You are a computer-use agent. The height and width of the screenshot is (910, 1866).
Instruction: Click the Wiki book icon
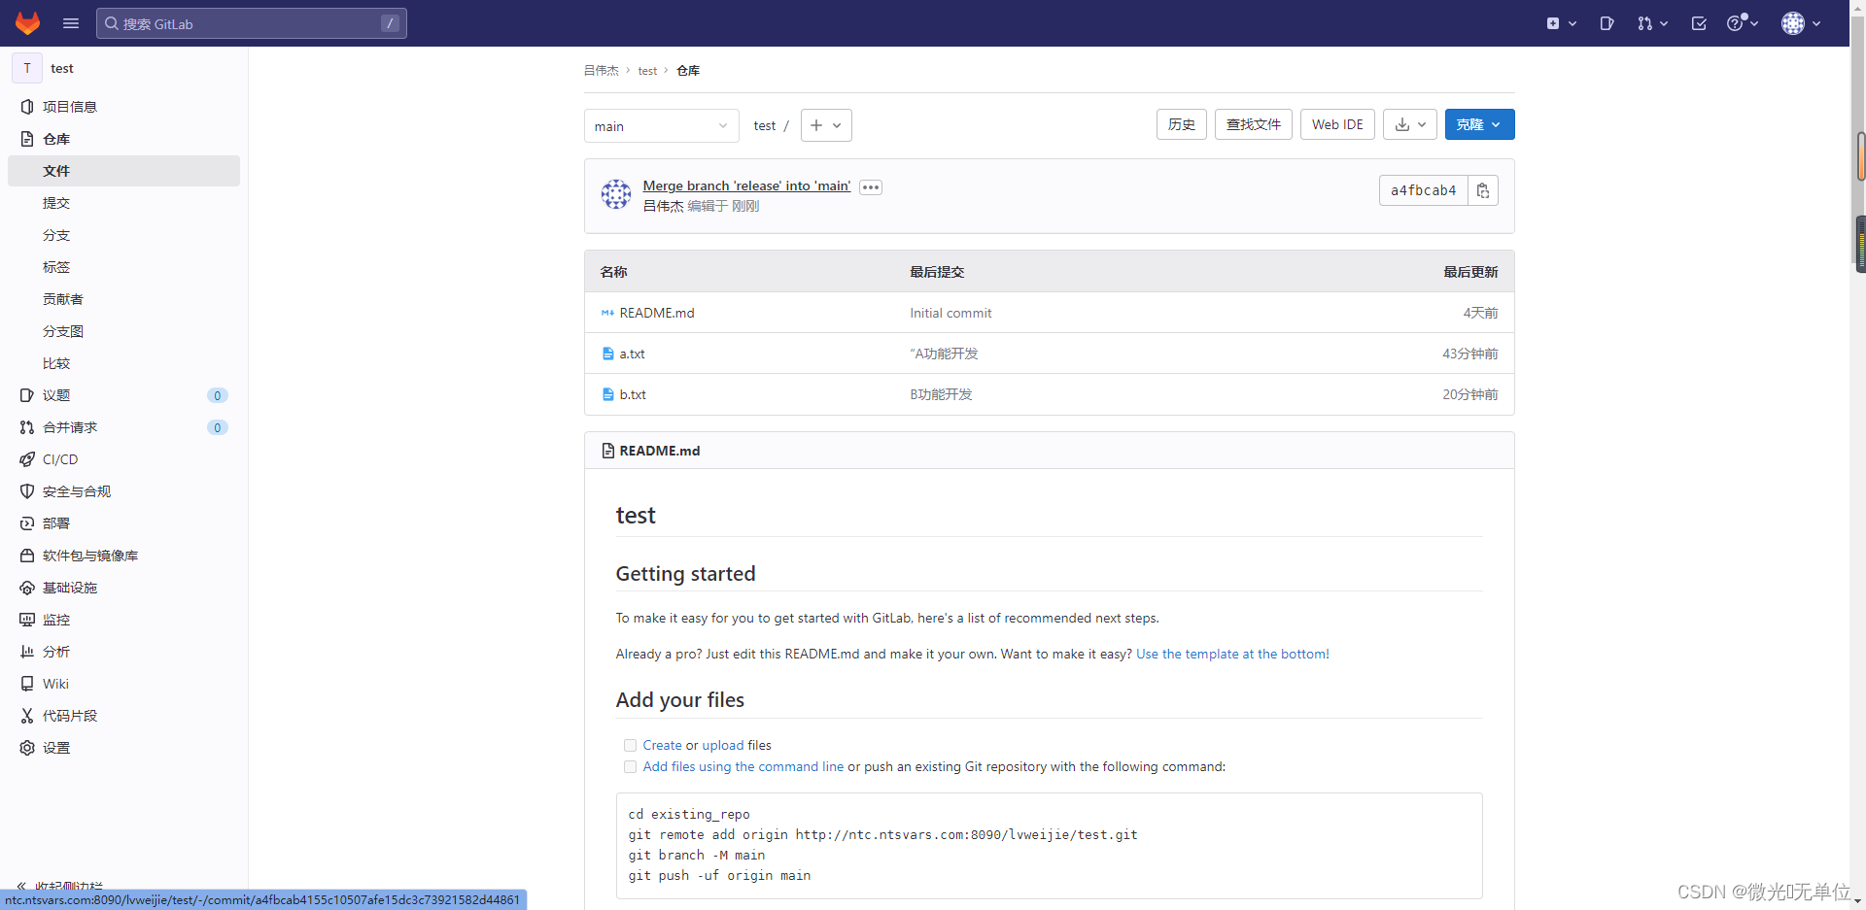coord(27,684)
